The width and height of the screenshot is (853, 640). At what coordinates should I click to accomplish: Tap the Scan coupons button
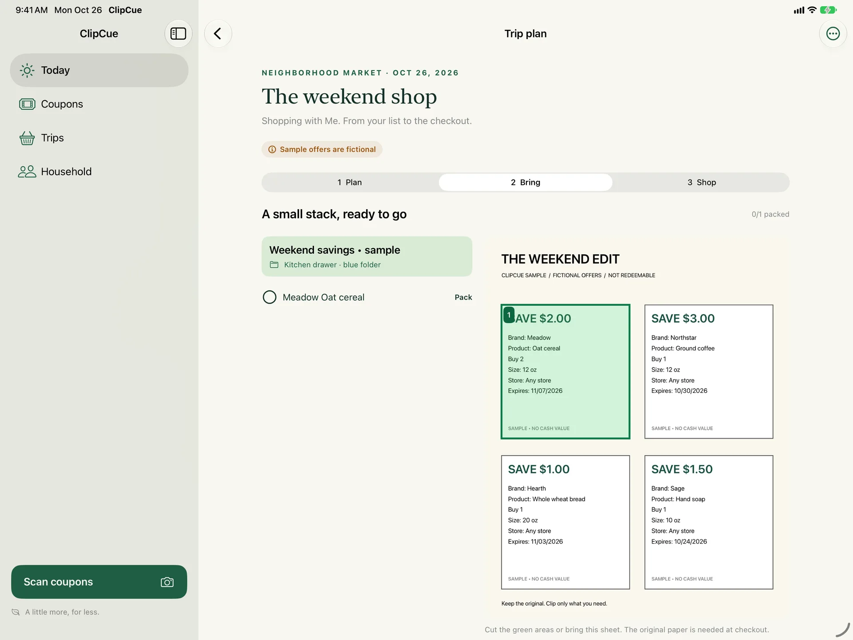pos(99,582)
